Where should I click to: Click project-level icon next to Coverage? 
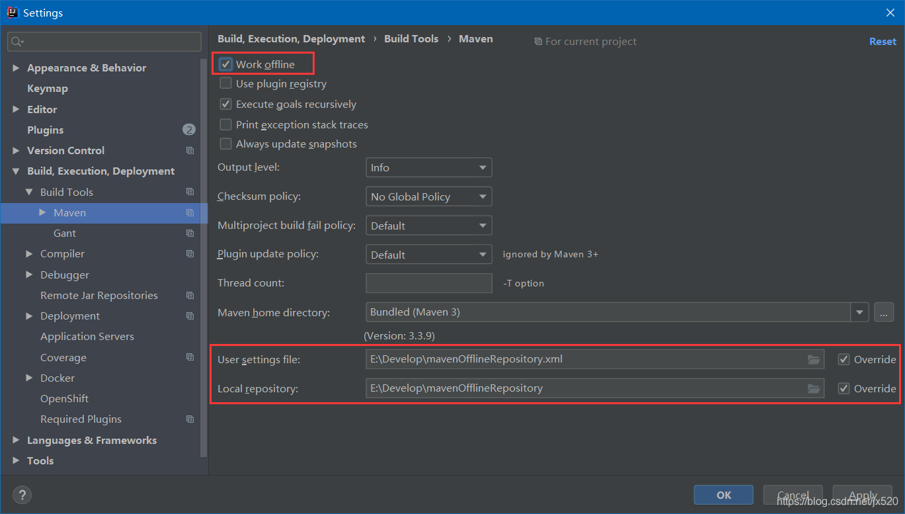190,357
